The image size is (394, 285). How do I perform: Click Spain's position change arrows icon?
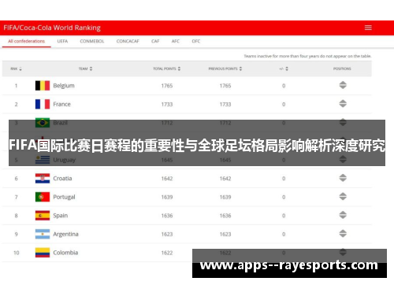pyautogui.click(x=343, y=215)
